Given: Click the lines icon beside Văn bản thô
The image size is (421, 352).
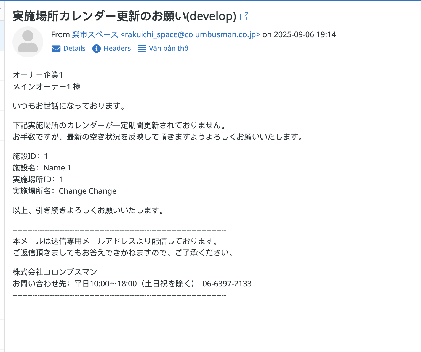Looking at the screenshot, I should 142,49.
